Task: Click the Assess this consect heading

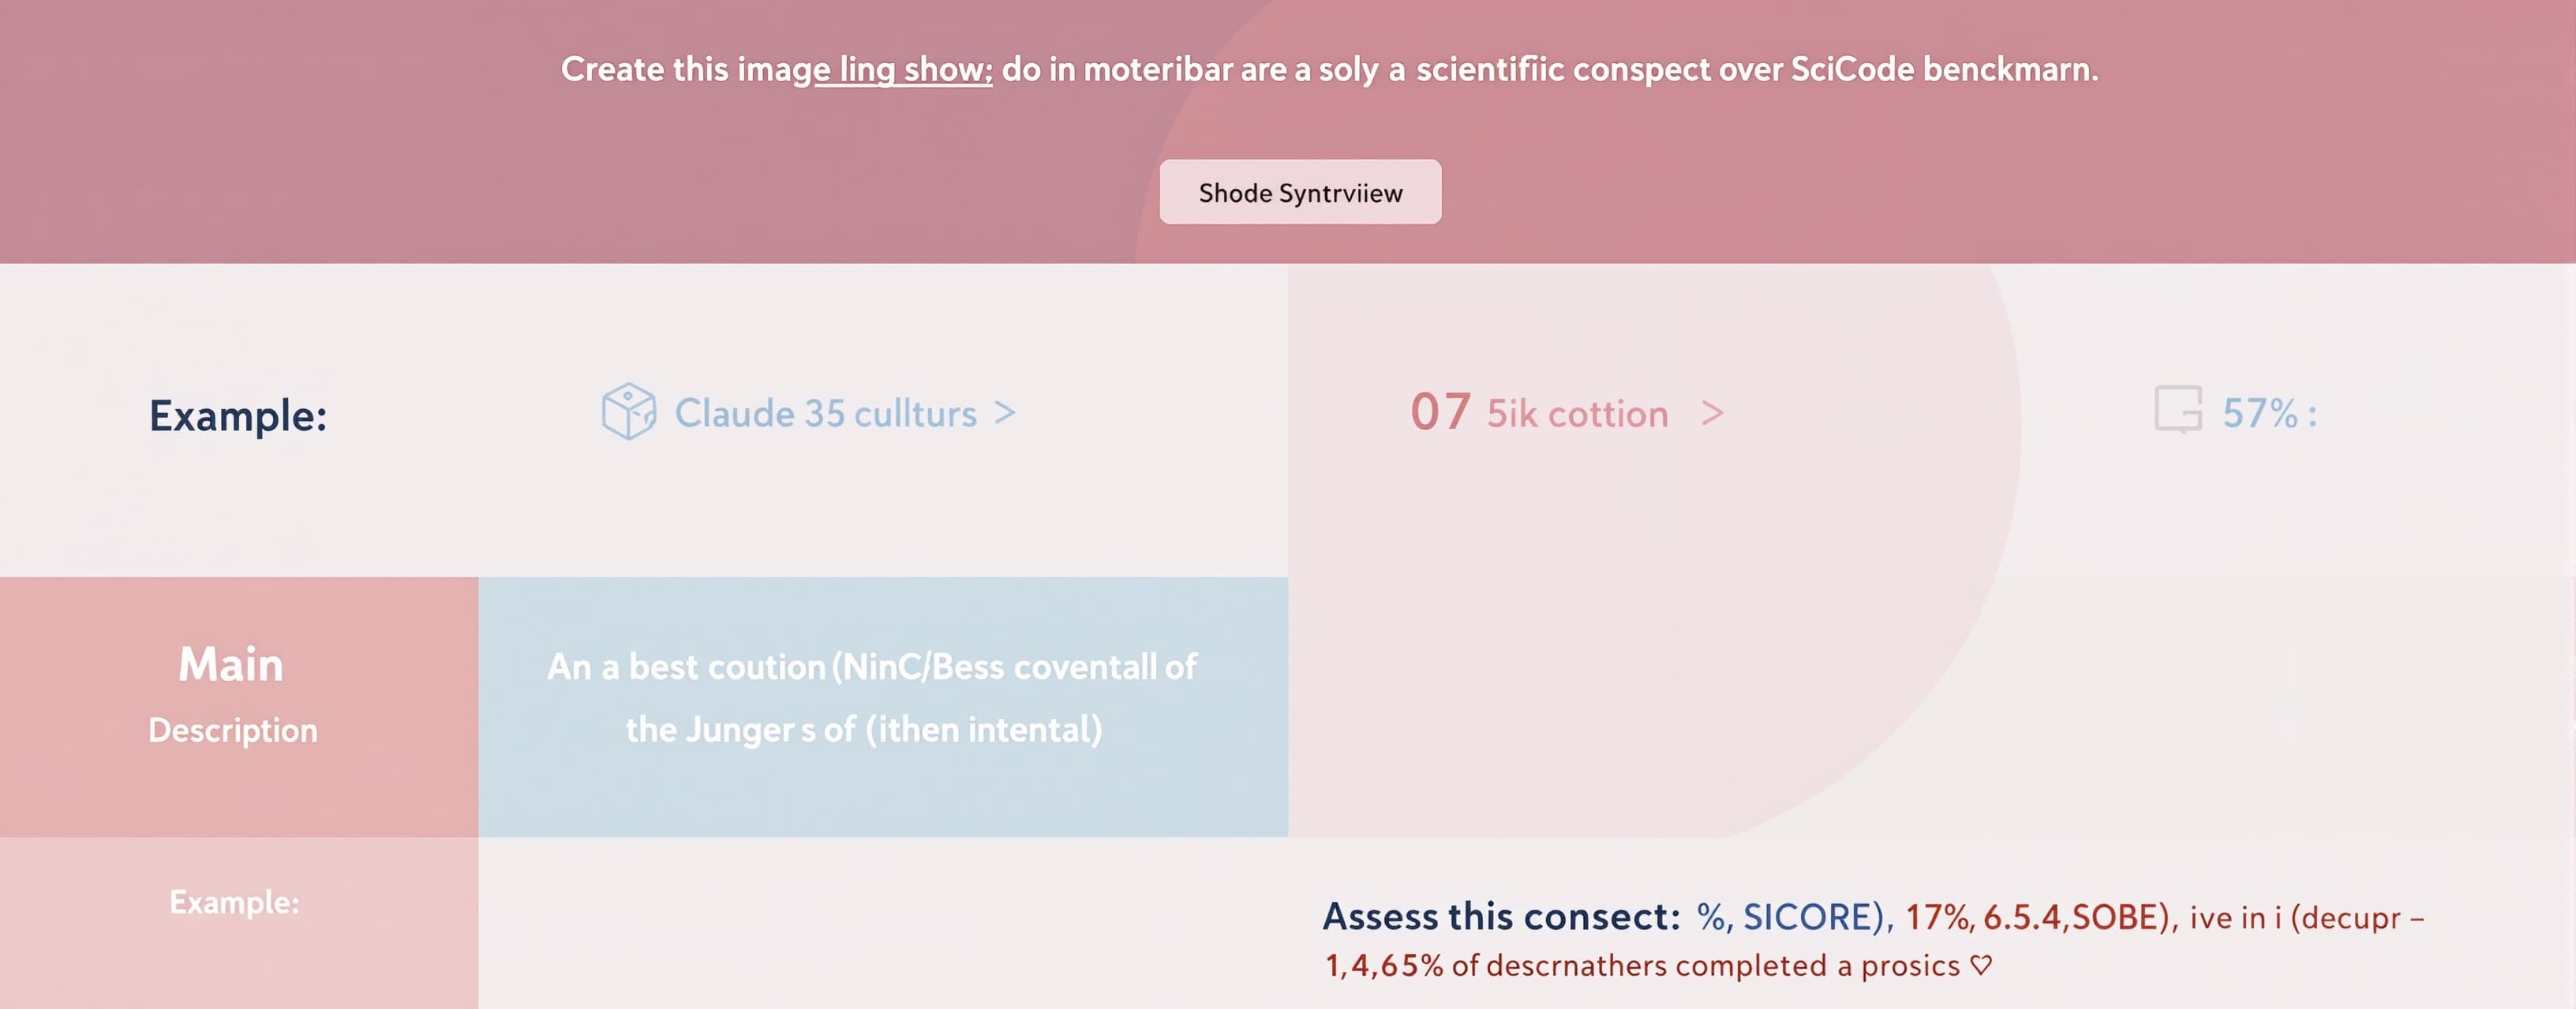Action: pyautogui.click(x=1502, y=916)
